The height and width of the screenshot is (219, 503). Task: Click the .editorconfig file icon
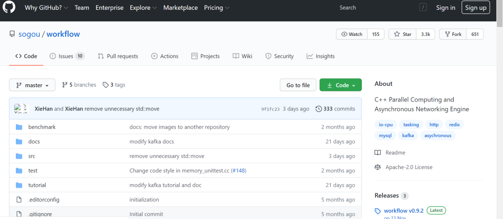point(19,200)
